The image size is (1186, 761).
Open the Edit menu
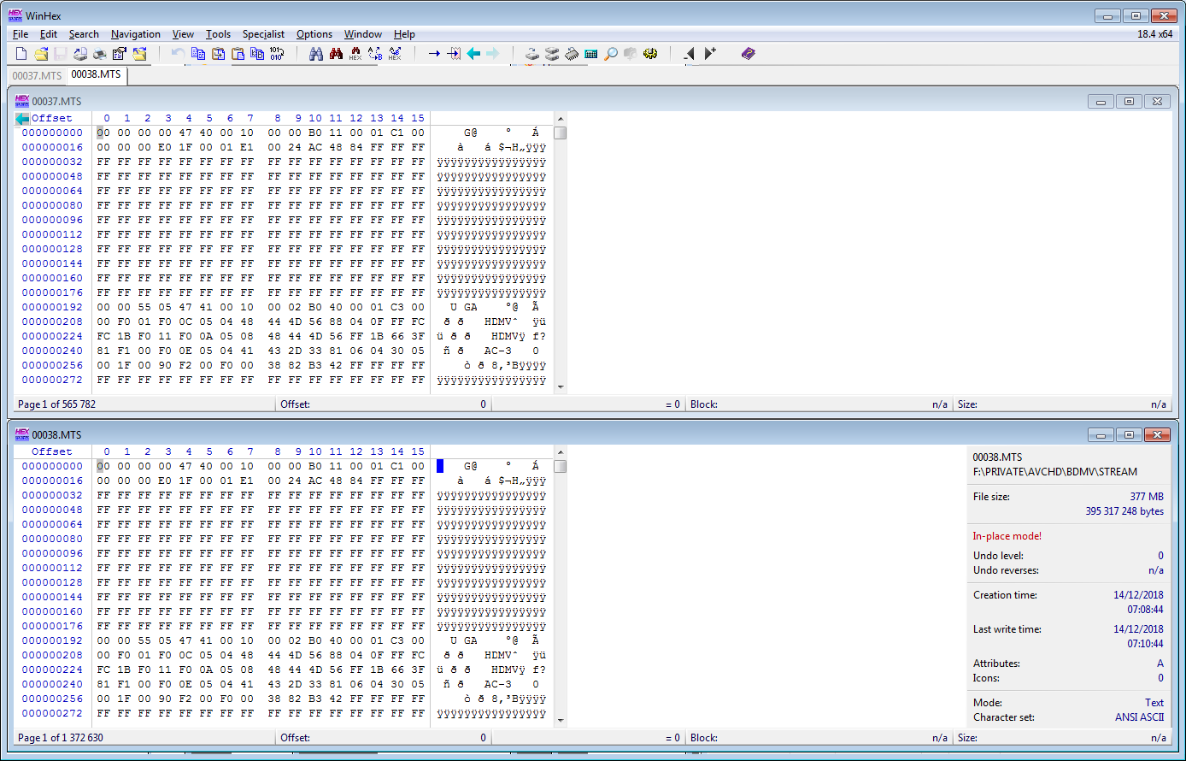point(49,34)
